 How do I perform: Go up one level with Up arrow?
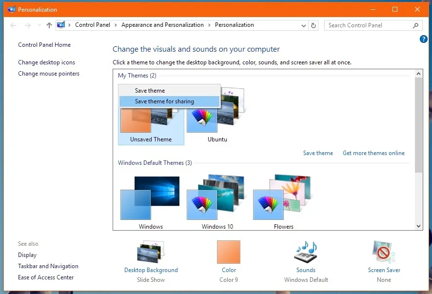click(49, 25)
